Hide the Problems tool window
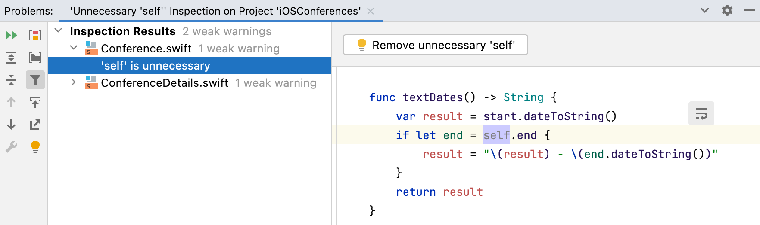This screenshot has height=225, width=760. (x=750, y=10)
